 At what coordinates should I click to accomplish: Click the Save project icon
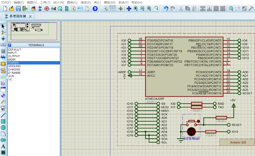[18, 9]
